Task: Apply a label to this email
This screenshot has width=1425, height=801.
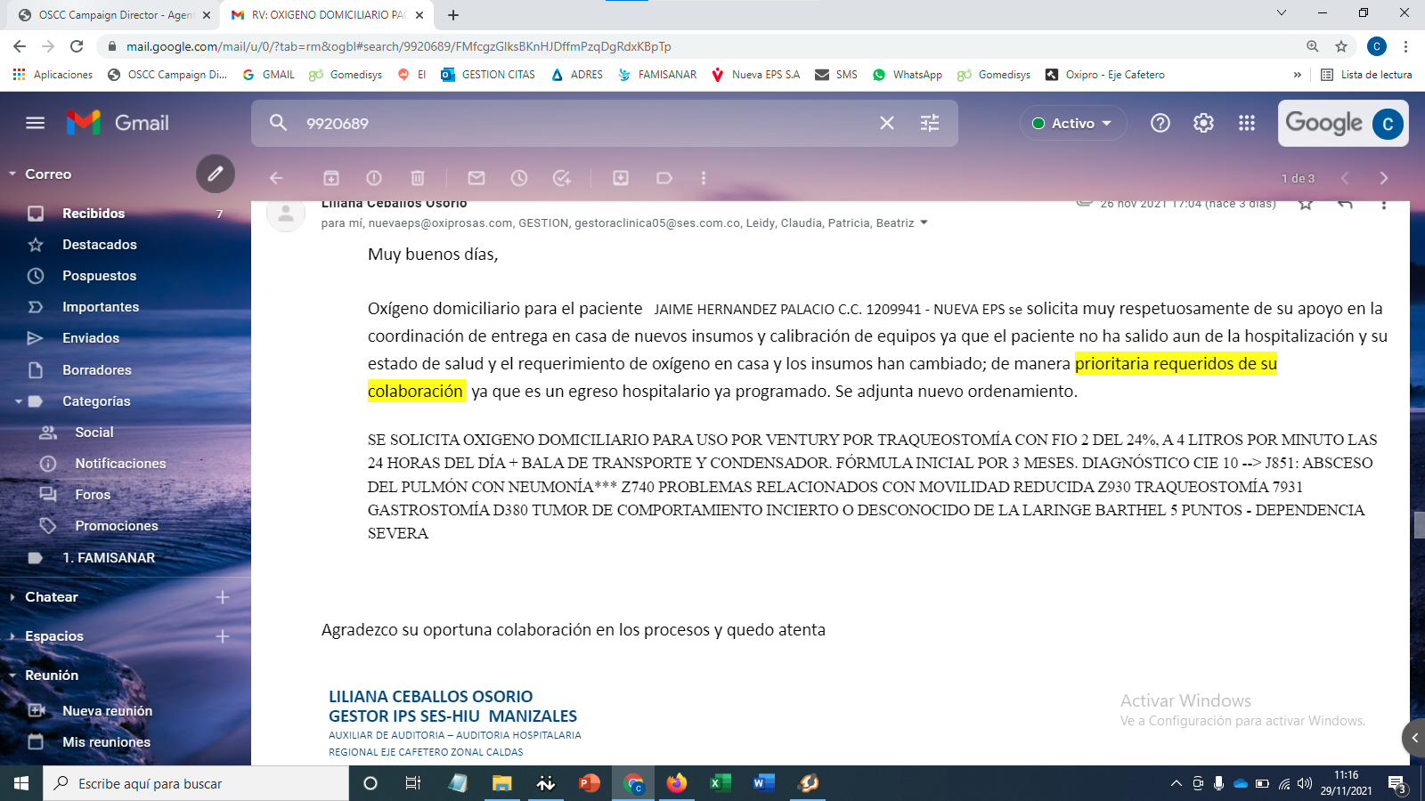Action: point(664,178)
